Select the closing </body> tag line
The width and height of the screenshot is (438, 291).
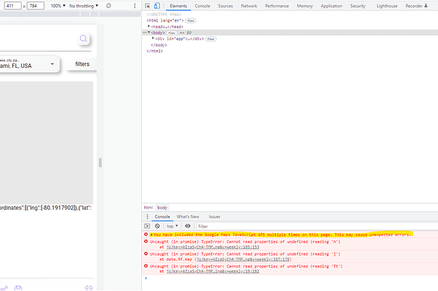coord(159,45)
